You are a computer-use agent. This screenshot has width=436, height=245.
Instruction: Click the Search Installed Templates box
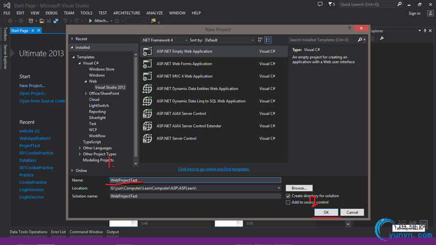click(x=323, y=40)
